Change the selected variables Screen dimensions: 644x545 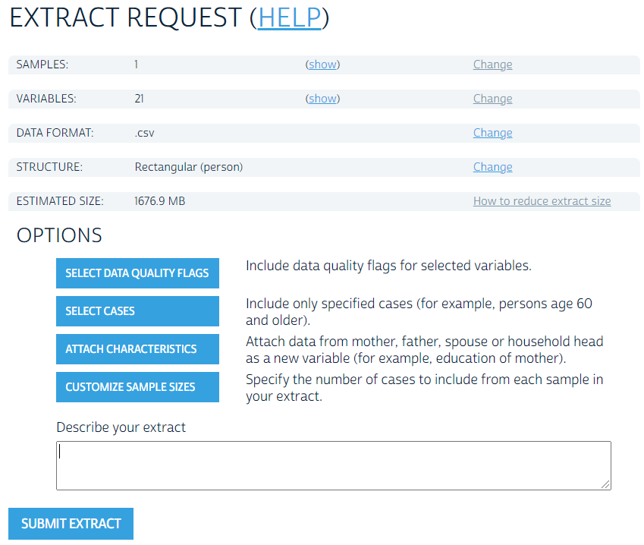[x=492, y=99]
